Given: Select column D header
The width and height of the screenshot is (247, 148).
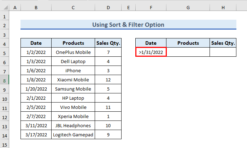Looking at the screenshot, I should pyautogui.click(x=108, y=7).
